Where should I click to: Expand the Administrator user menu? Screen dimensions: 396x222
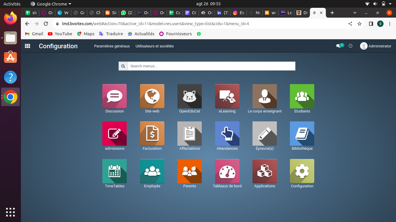point(376,46)
